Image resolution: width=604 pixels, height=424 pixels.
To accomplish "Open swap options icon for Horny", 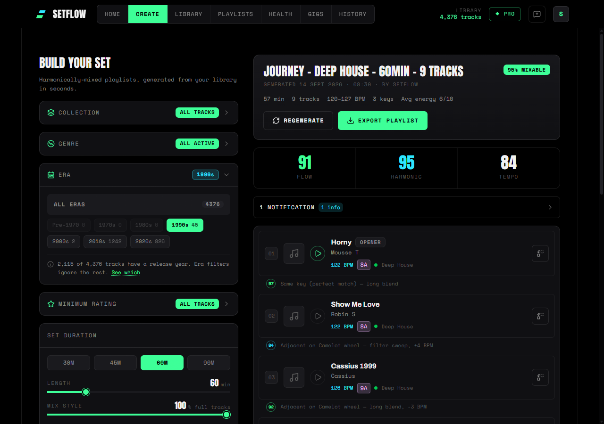I will coord(540,253).
